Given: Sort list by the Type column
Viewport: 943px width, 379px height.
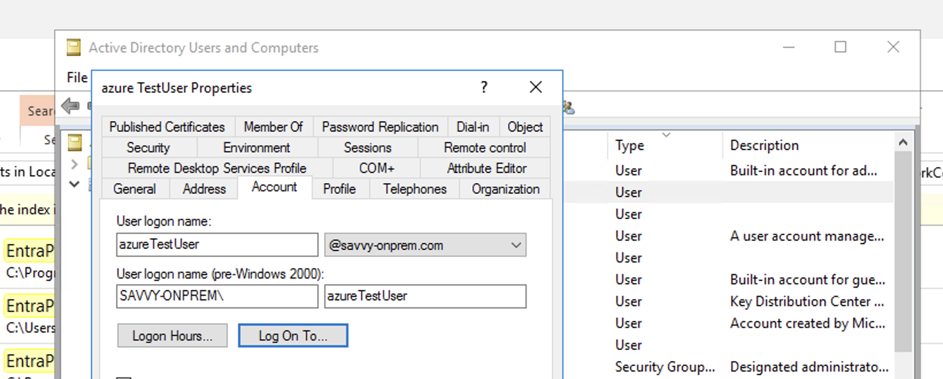Looking at the screenshot, I should [630, 146].
